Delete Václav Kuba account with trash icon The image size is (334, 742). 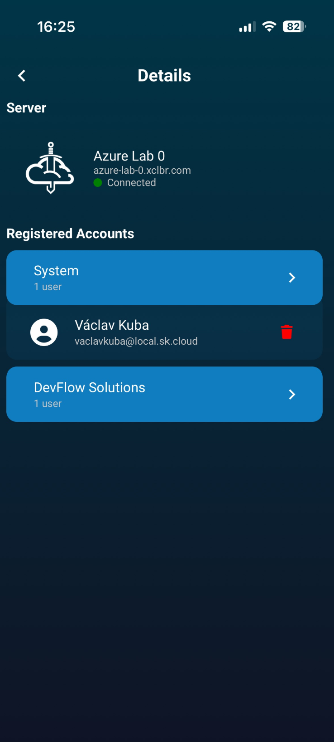point(286,332)
